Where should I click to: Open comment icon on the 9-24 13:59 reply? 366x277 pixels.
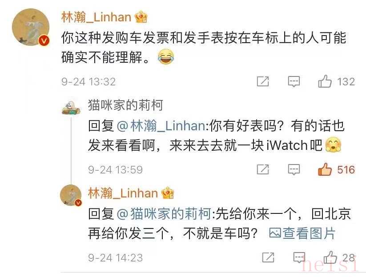tap(294, 169)
